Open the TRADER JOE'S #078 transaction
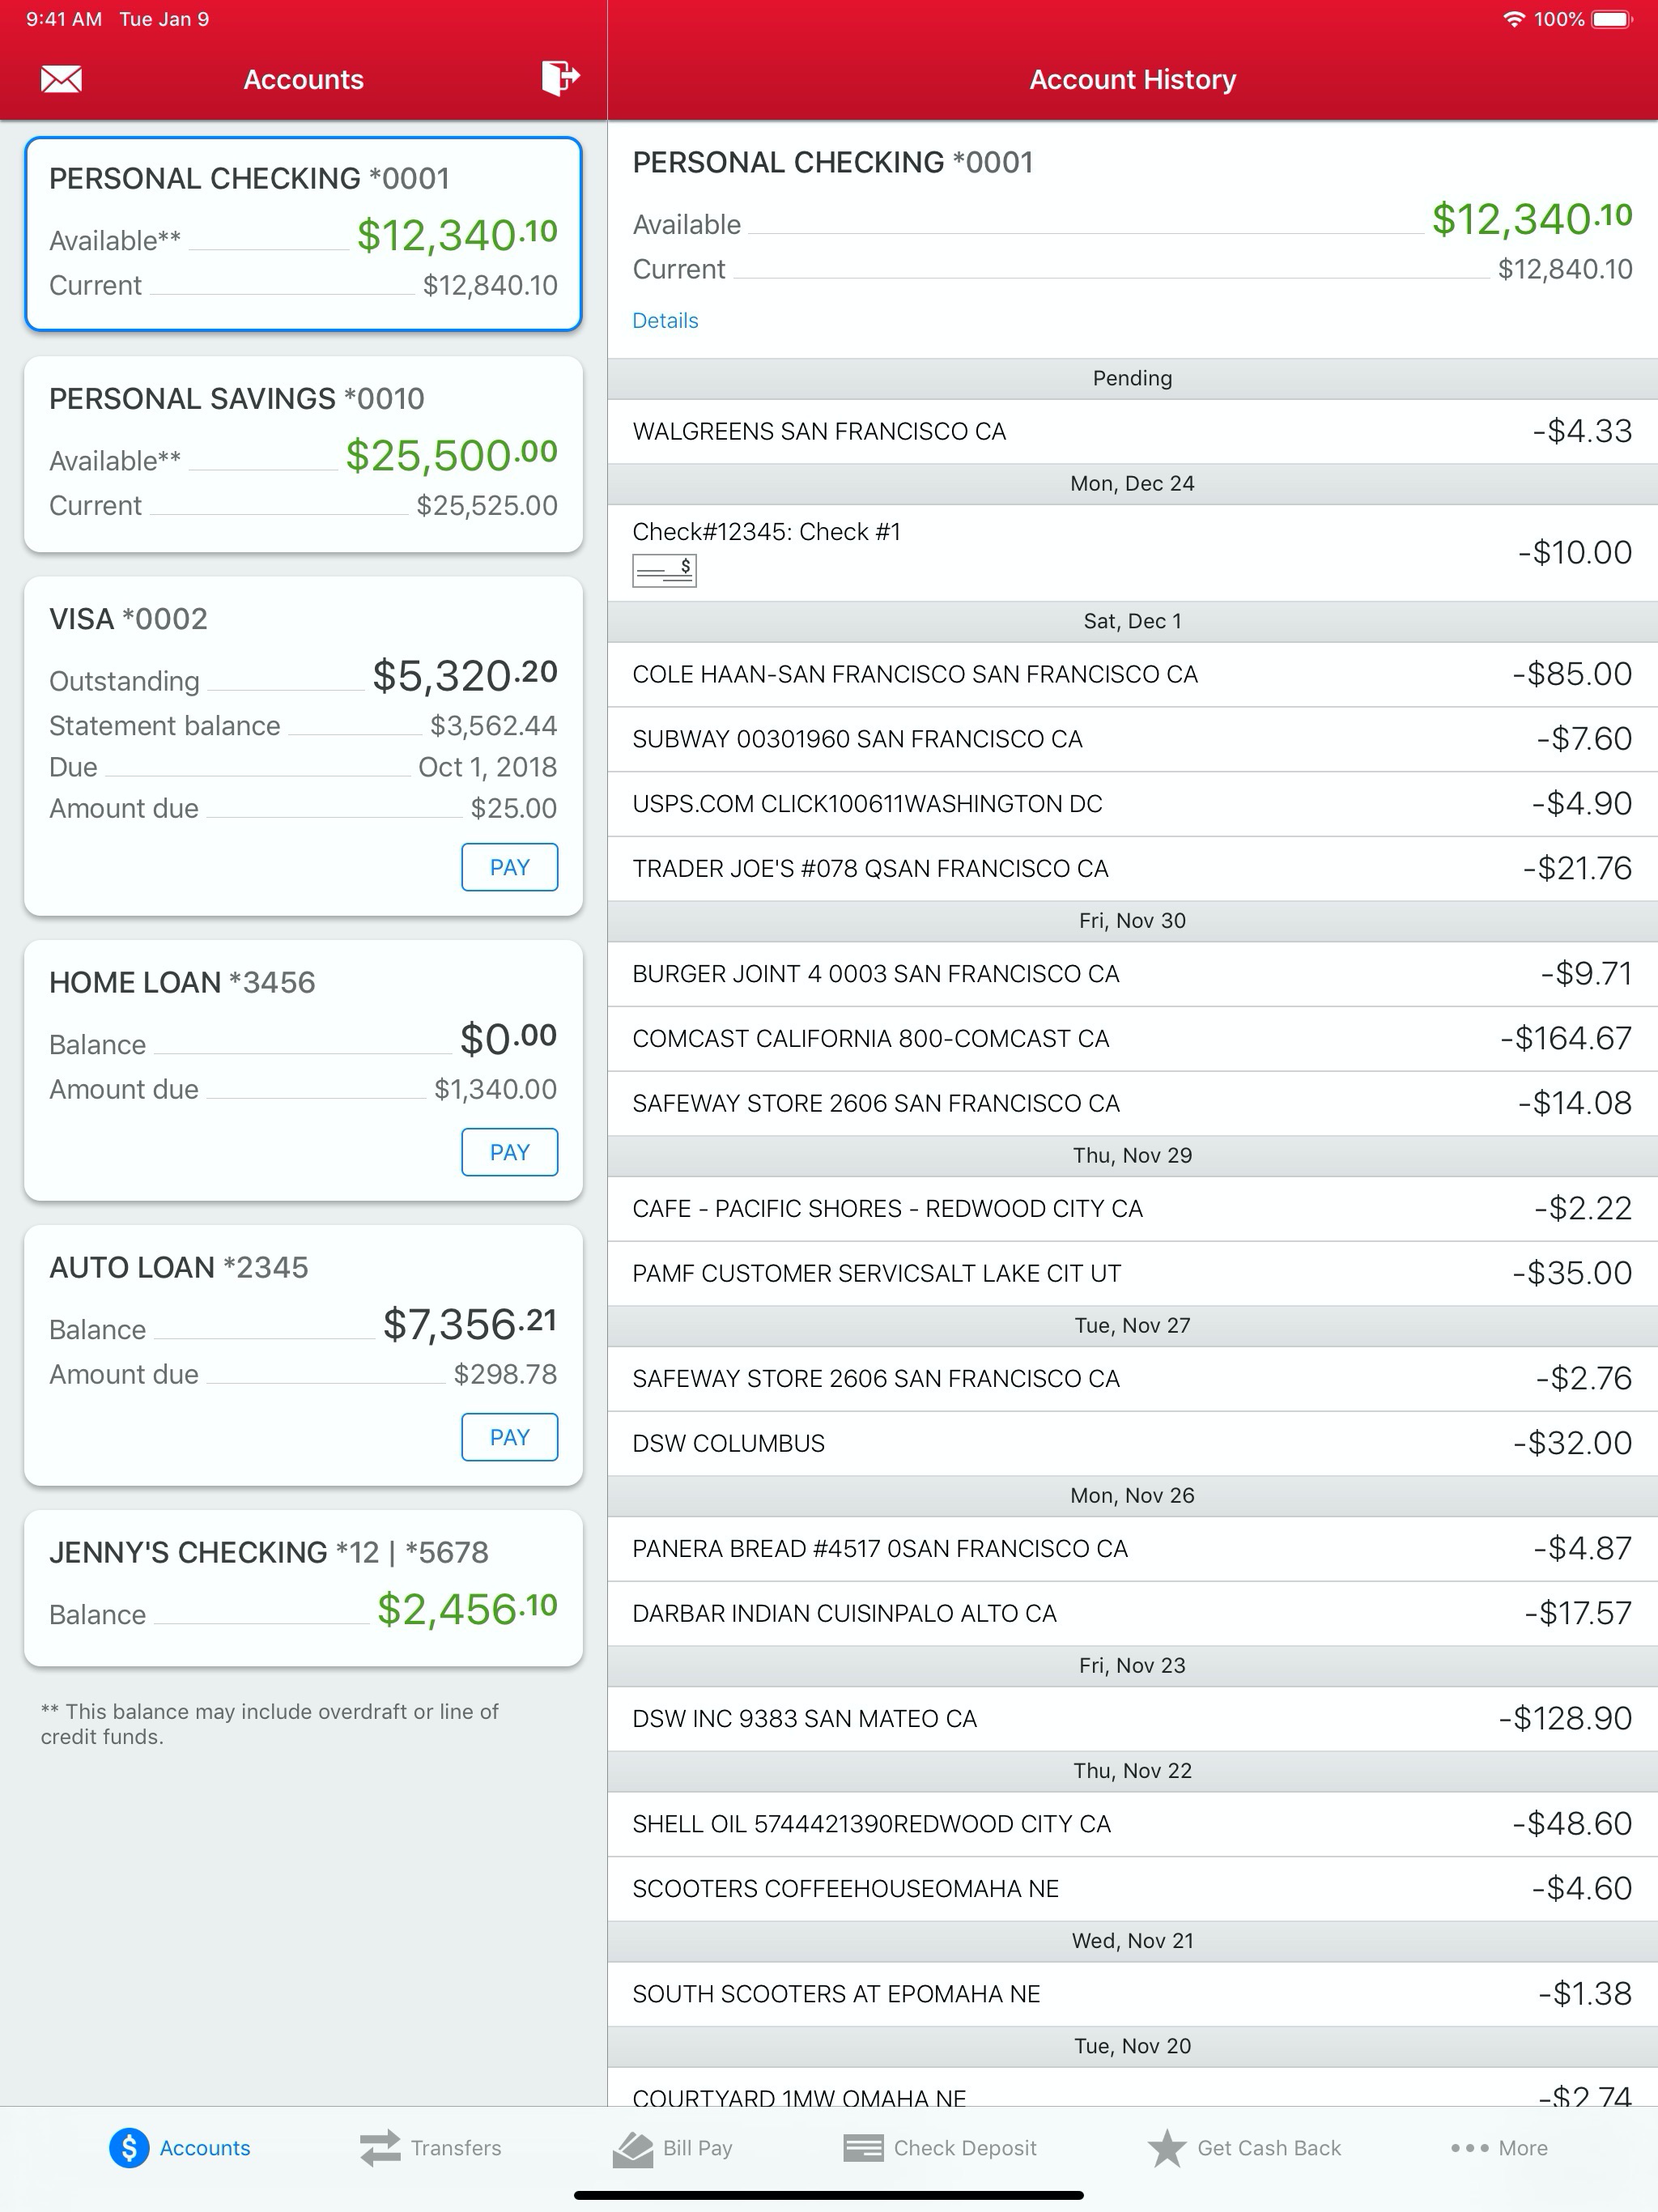This screenshot has height=2212, width=1658. point(1132,868)
